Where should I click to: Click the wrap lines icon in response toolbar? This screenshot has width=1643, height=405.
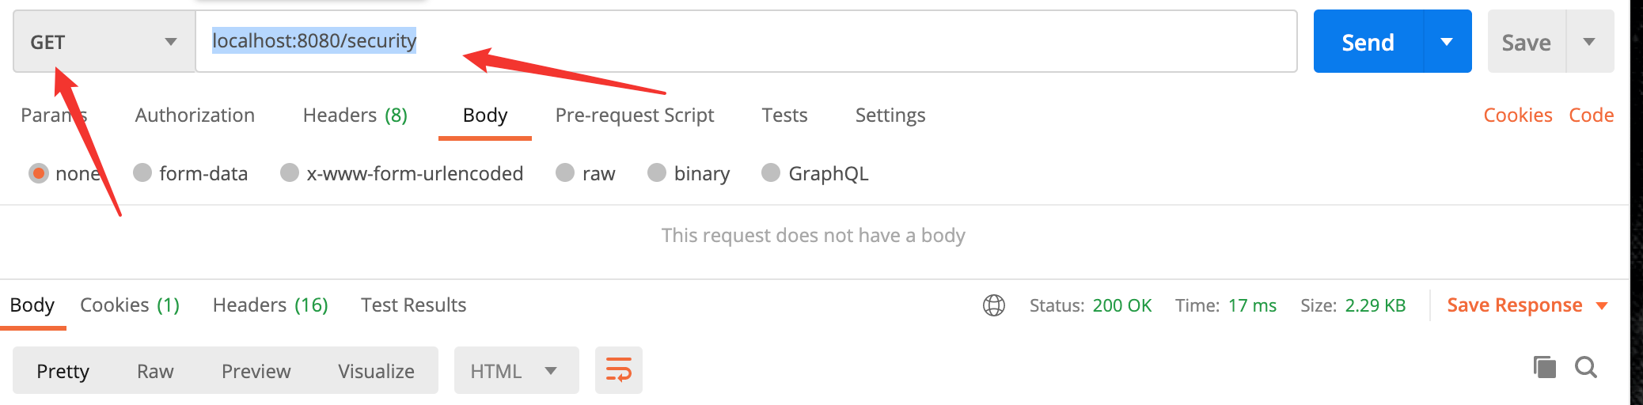618,370
